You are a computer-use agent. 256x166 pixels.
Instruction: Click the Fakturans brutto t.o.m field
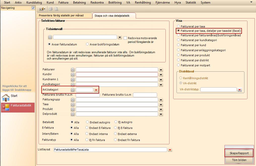145,95
